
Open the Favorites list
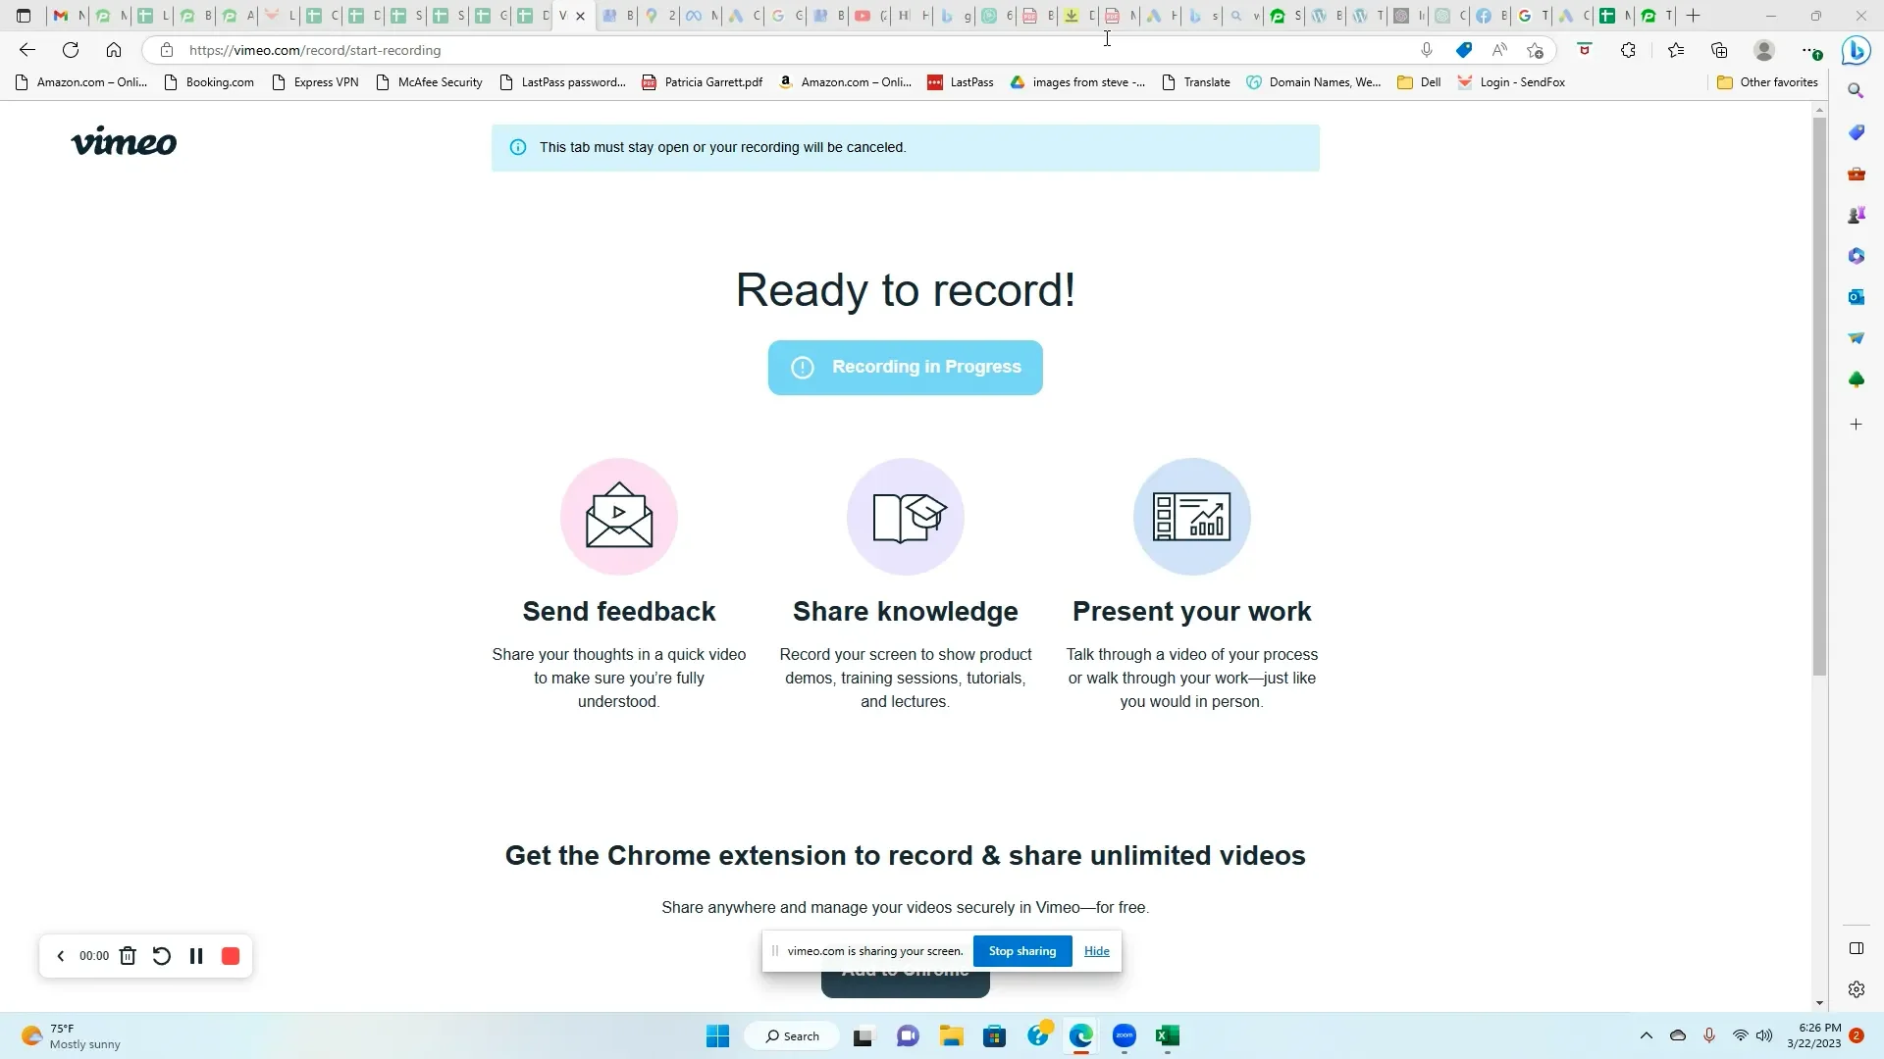click(1676, 50)
